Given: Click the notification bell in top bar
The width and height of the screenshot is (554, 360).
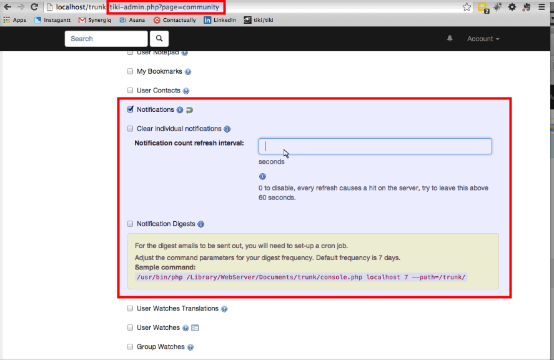Looking at the screenshot, I should pos(450,39).
